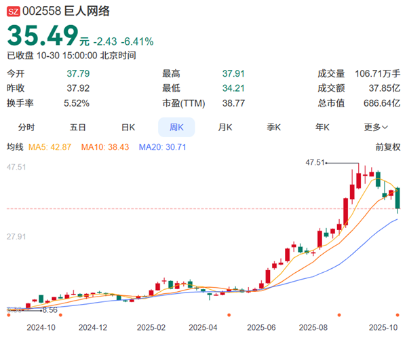Click the current price 35.49
This screenshot has width=407, height=338.
(43, 35)
